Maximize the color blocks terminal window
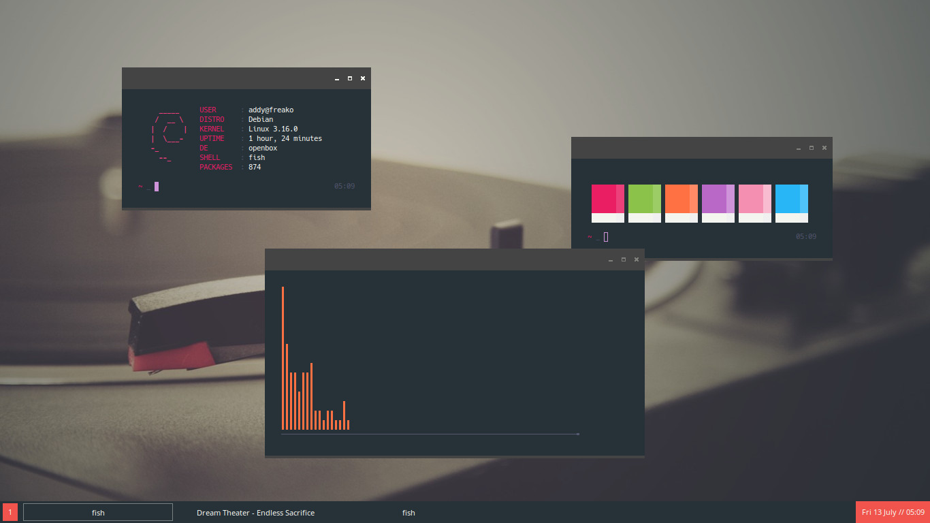 pos(812,148)
